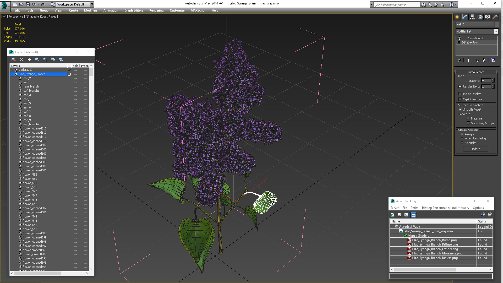Click the TurboSmooth Update button
This screenshot has height=283, width=503.
click(x=475, y=149)
